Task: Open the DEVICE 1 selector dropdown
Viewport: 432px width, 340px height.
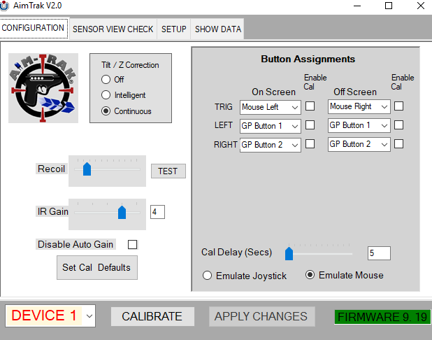Action: (x=50, y=316)
